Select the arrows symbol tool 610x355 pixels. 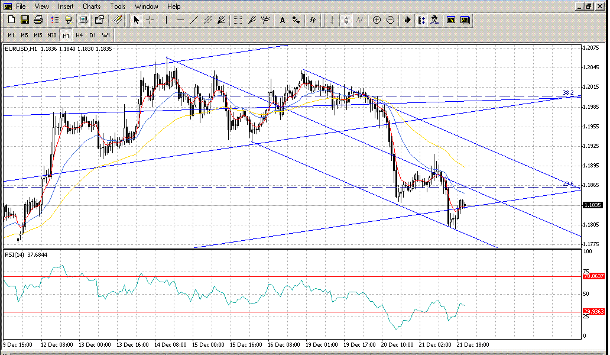(x=296, y=20)
